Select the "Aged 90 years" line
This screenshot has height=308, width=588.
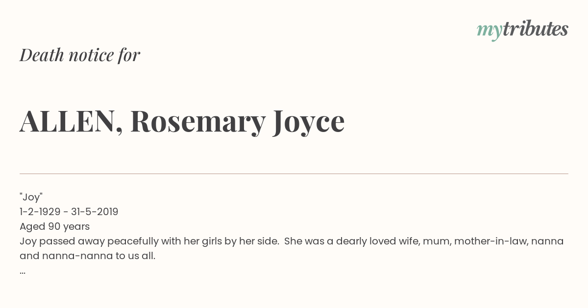54,226
